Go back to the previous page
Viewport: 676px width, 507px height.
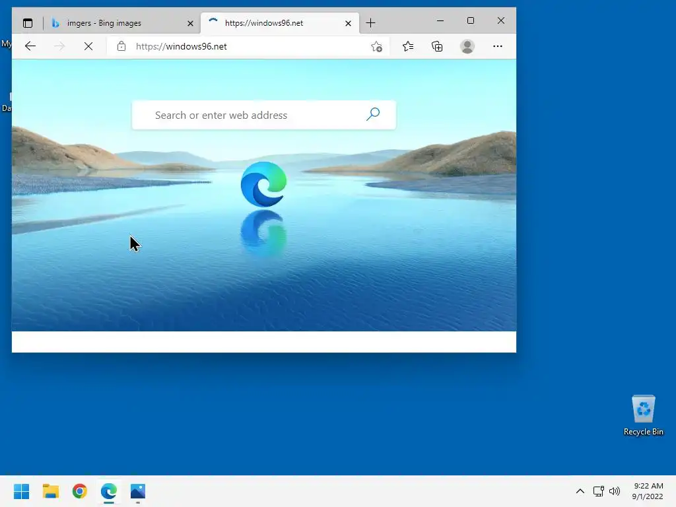30,46
